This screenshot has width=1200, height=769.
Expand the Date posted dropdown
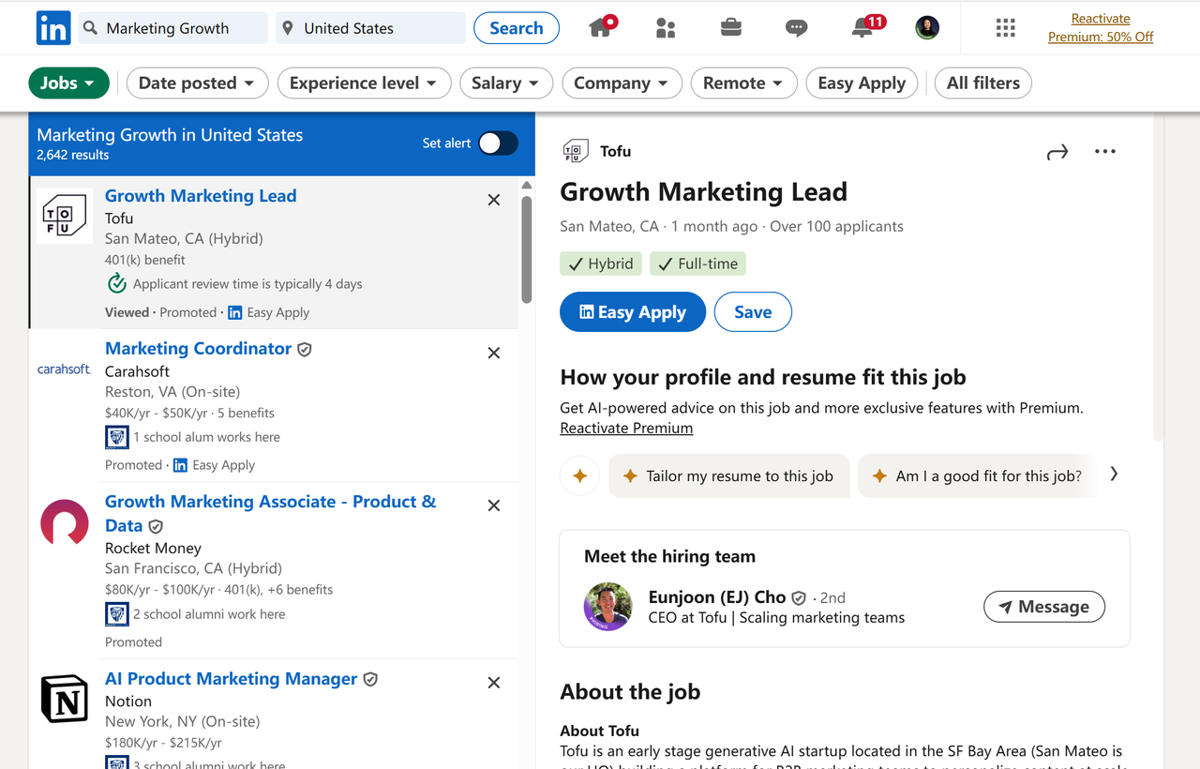coord(197,83)
